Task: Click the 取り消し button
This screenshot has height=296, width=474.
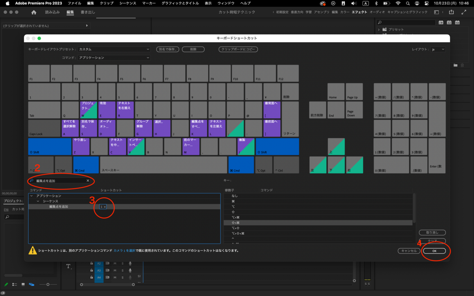Action: pos(432,233)
